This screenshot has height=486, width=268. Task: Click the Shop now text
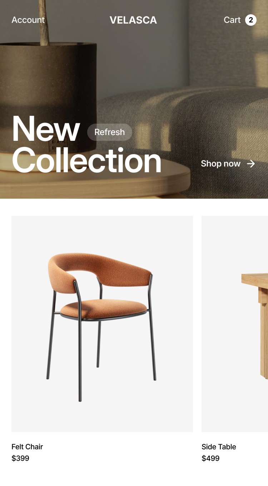point(220,164)
